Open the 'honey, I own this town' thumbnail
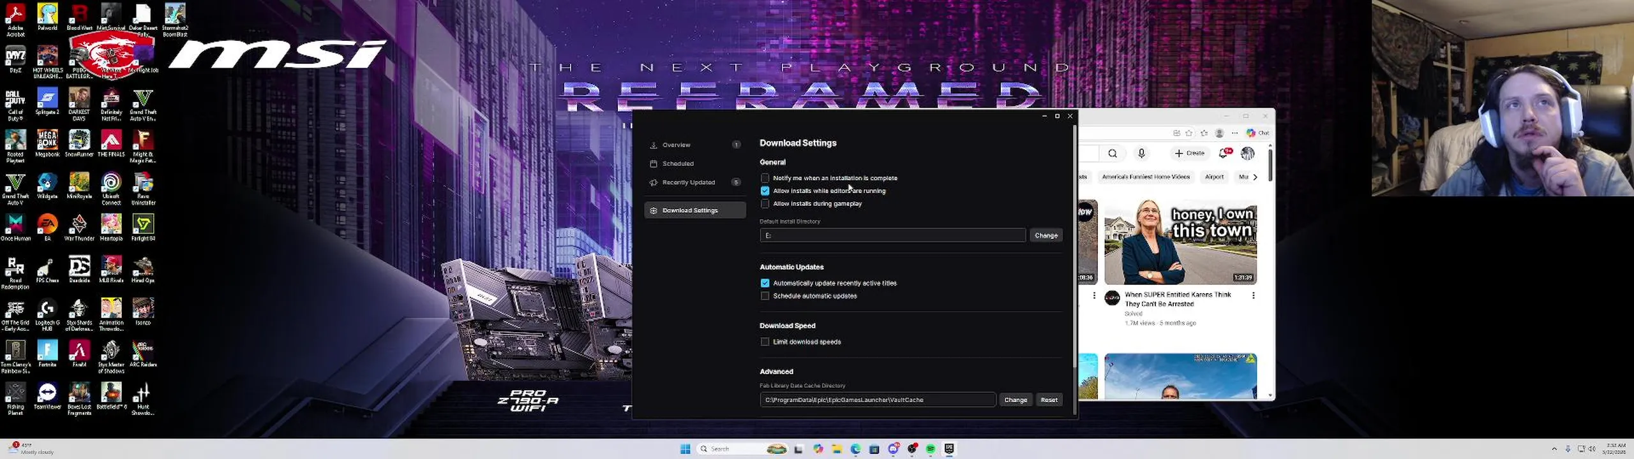Screen dimensions: 1634x459 click(1180, 242)
